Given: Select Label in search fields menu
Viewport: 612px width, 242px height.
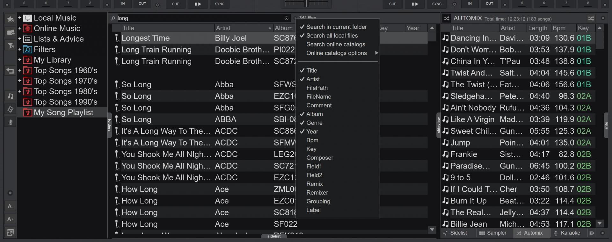Looking at the screenshot, I should tap(313, 210).
